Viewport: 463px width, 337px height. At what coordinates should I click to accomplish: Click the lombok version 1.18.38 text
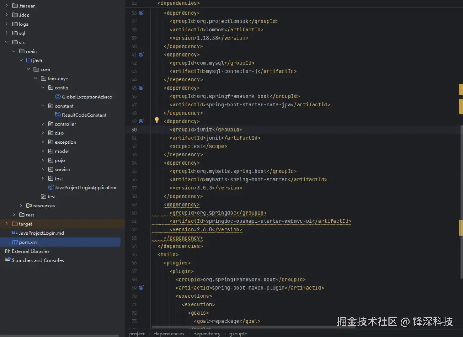pos(207,38)
